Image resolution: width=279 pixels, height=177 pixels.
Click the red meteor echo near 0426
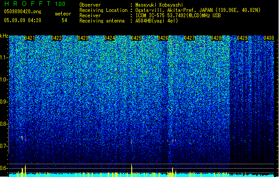[x=173, y=141]
